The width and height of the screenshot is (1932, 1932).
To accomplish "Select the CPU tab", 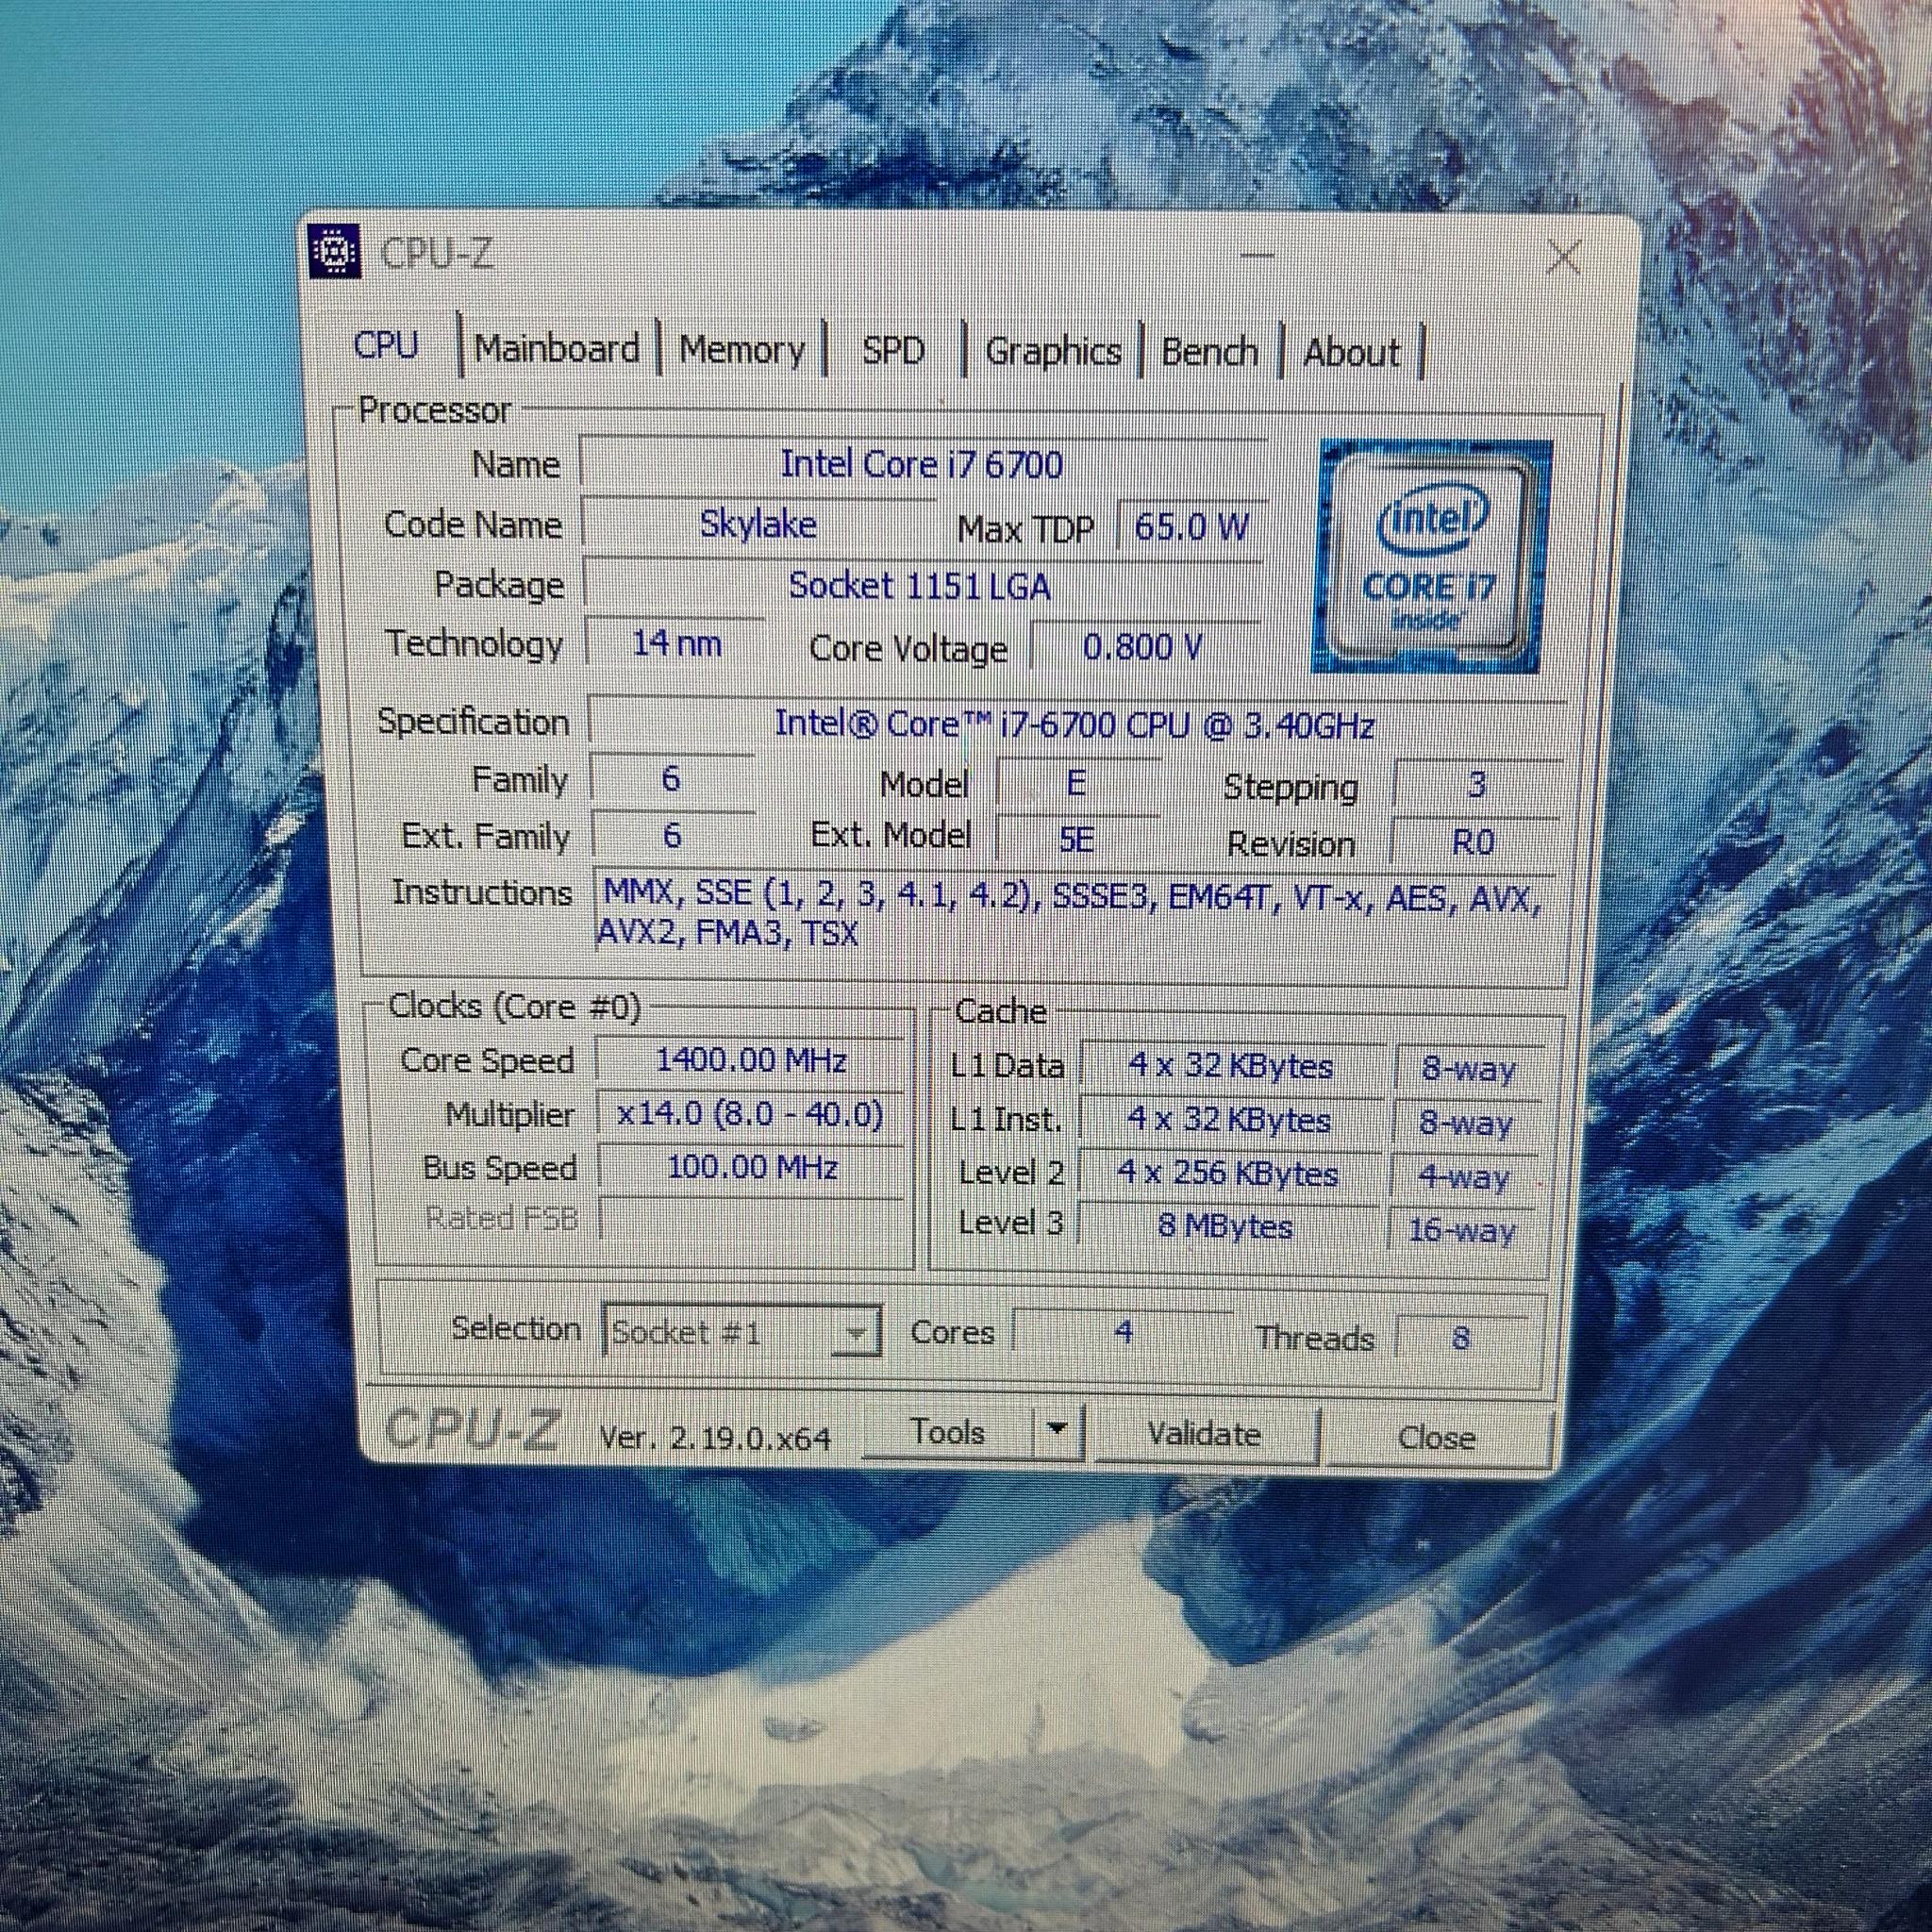I will pyautogui.click(x=386, y=345).
